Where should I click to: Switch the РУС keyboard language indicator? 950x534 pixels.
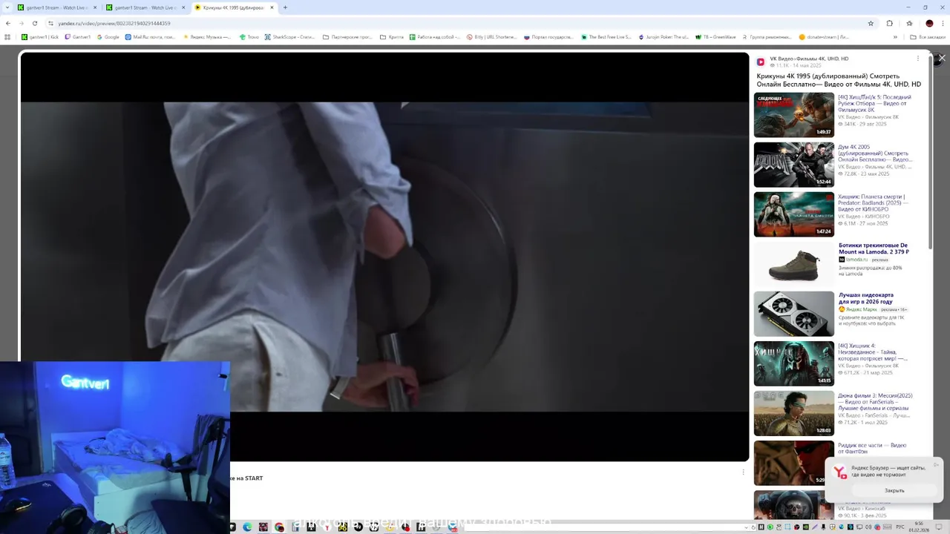pos(900,527)
